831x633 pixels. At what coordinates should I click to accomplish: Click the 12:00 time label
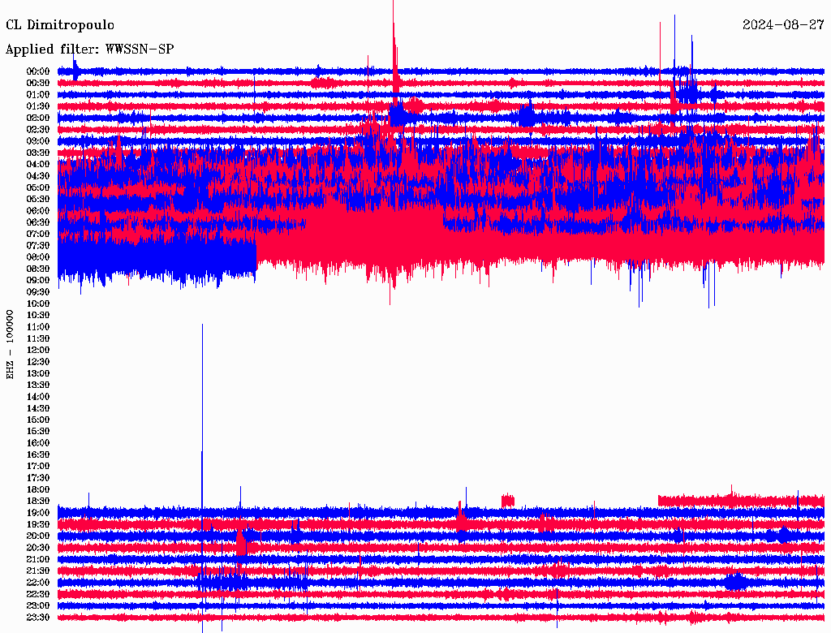pyautogui.click(x=38, y=351)
